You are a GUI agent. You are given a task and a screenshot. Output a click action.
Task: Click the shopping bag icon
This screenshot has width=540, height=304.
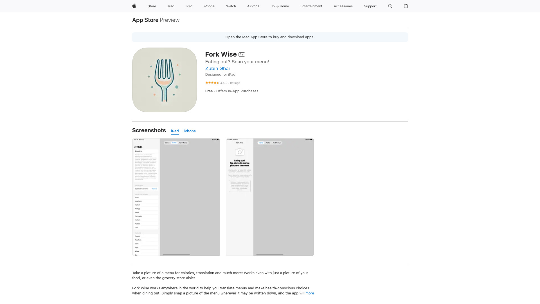point(405,6)
